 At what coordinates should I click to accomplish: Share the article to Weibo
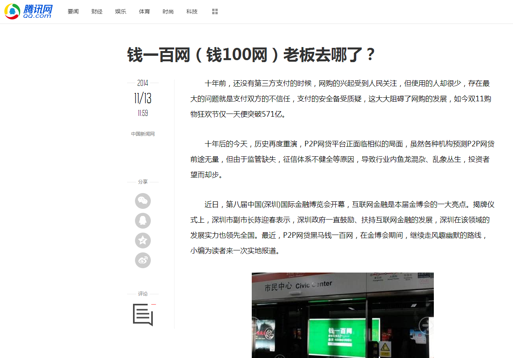143,260
